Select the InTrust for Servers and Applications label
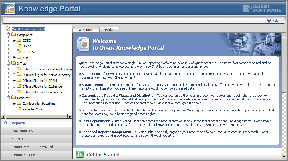The height and width of the screenshot is (161, 288). coord(47,69)
